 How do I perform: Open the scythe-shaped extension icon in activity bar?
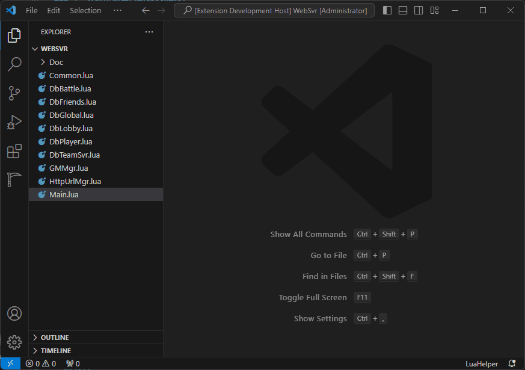[14, 179]
